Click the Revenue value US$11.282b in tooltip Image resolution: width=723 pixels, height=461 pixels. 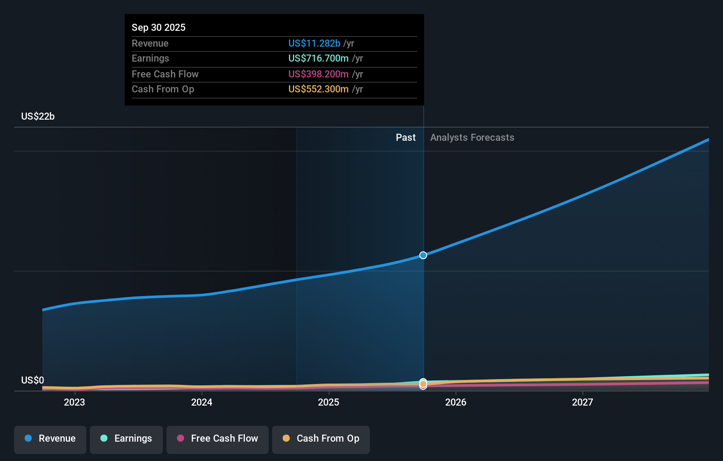pos(314,44)
